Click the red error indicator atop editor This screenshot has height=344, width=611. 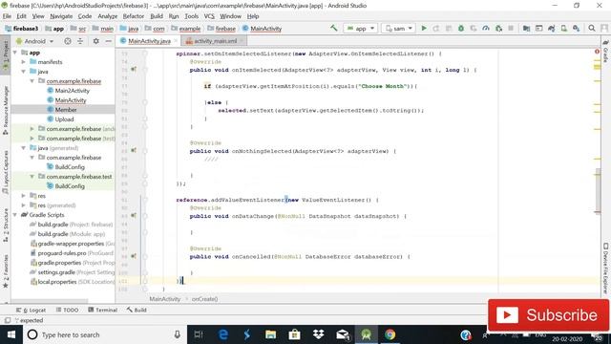(x=597, y=52)
